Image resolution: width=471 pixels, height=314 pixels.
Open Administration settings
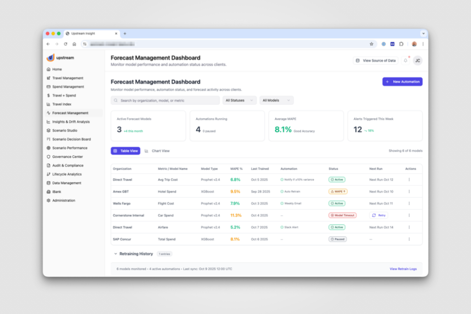tap(63, 200)
